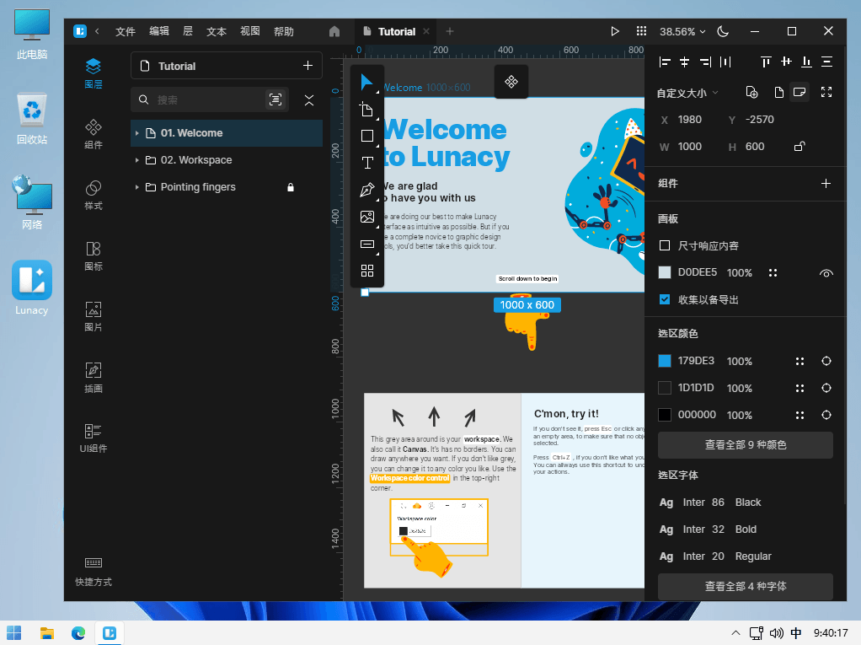This screenshot has height=645, width=861.
Task: Show 快捷方式 keyboard shortcuts
Action: [94, 572]
